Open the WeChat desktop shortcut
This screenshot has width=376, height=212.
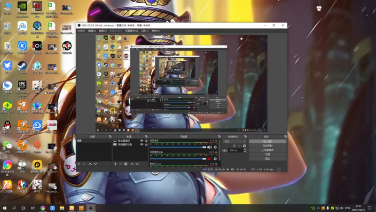pos(8,147)
